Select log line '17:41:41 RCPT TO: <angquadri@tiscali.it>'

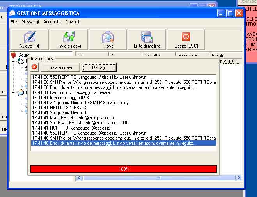coord(124,128)
